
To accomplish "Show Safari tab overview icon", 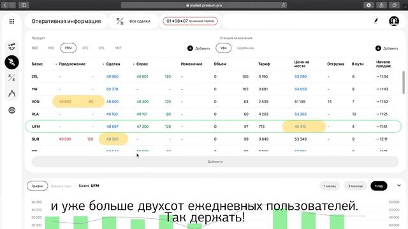I will pyautogui.click(x=394, y=5).
